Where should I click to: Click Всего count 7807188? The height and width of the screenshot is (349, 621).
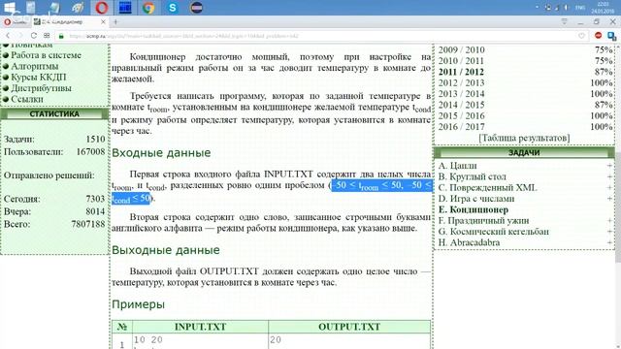(88, 224)
